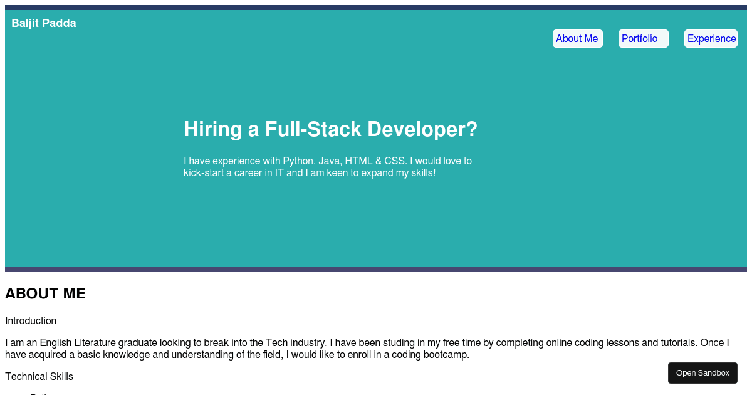The width and height of the screenshot is (752, 395).
Task: Click the Open Sandbox button
Action: pos(702,372)
